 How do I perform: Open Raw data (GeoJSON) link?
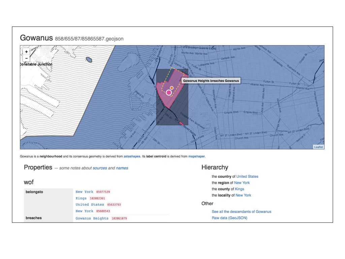coord(229,218)
